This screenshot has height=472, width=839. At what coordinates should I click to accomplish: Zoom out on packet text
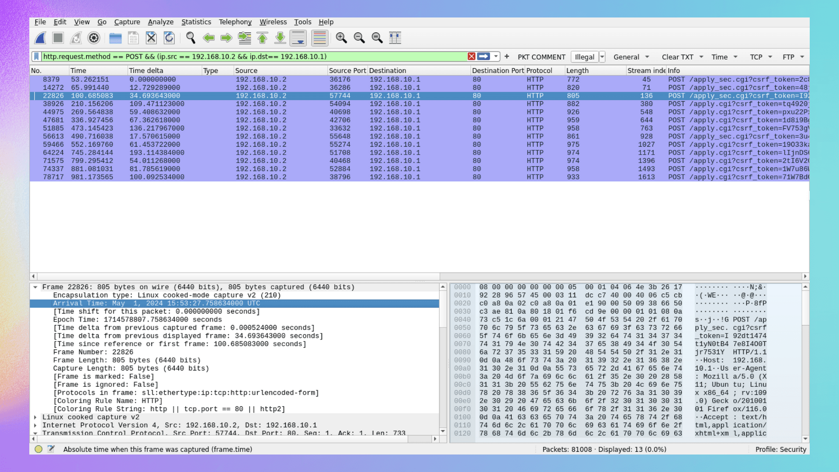pos(359,38)
